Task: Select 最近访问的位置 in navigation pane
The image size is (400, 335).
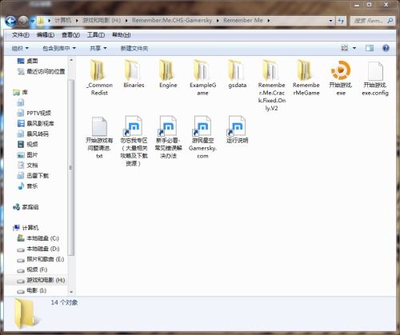Action: click(x=41, y=71)
